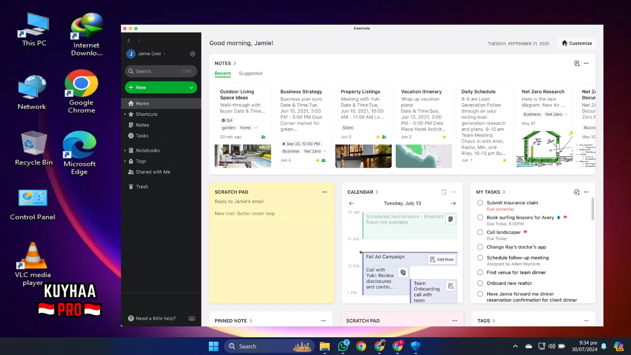The height and width of the screenshot is (355, 631).
Task: Open the Business Strategy note card
Action: (x=303, y=126)
